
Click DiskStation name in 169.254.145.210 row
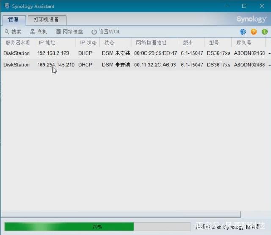pyautogui.click(x=17, y=65)
